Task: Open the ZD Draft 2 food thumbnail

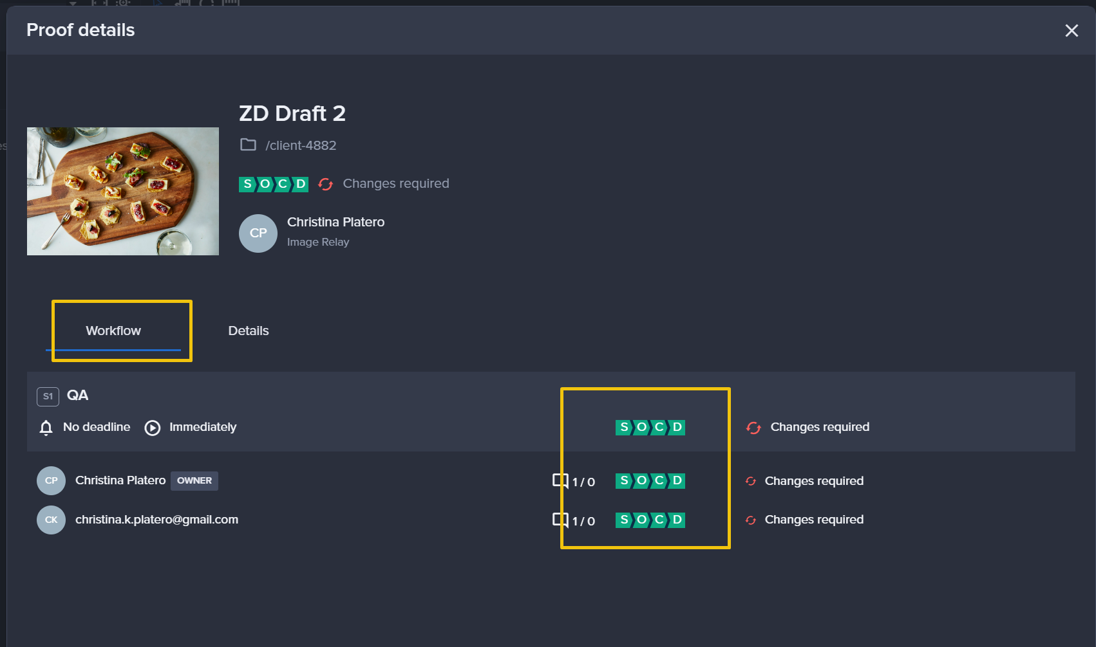Action: tap(123, 191)
